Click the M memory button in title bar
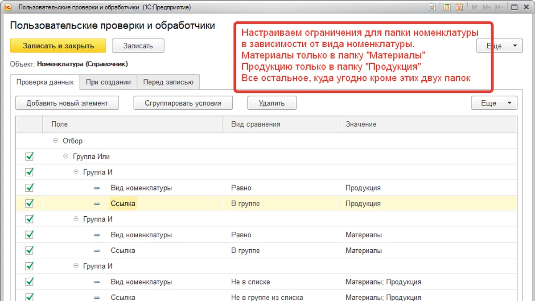Viewport: 535px width, 301px height. coord(474,8)
